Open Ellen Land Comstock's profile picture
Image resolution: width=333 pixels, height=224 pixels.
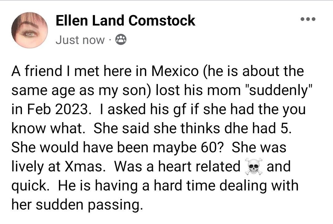tap(29, 31)
